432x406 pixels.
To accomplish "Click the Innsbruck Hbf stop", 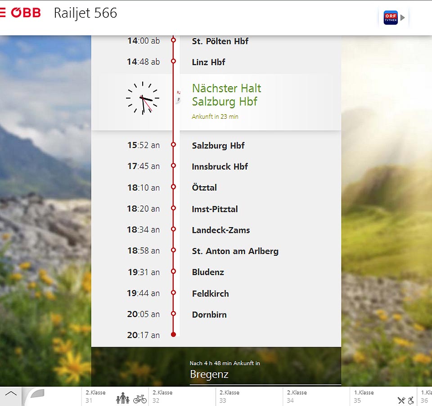I will pos(220,166).
